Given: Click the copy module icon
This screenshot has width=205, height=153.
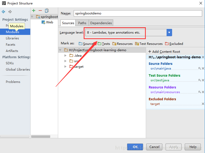Looking at the screenshot, I should pyautogui.click(x=47, y=10).
